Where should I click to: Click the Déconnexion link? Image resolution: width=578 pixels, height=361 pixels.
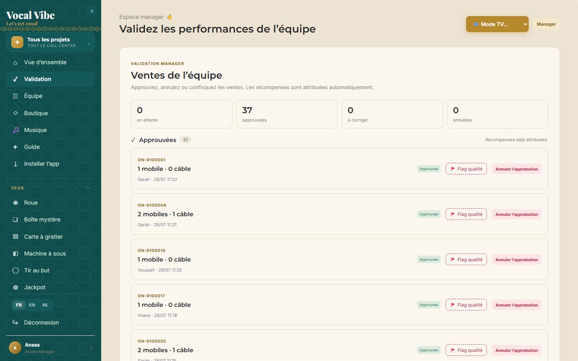click(51, 322)
